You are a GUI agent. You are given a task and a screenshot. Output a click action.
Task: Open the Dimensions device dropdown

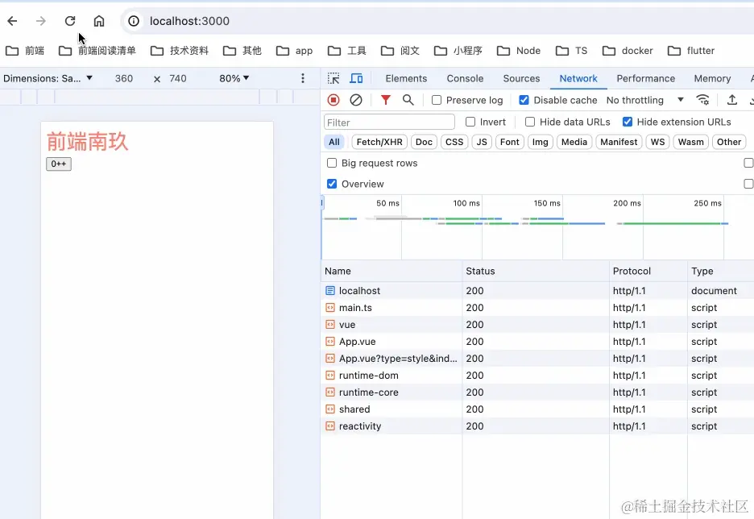pyautogui.click(x=48, y=78)
